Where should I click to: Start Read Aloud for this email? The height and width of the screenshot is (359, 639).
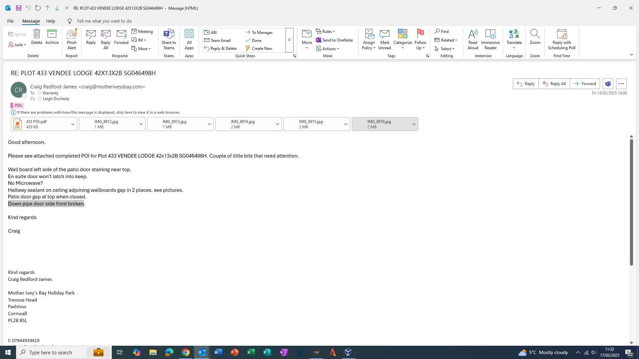click(x=473, y=34)
